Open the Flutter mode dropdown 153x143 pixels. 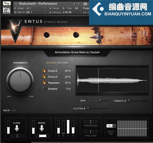pos(84,109)
